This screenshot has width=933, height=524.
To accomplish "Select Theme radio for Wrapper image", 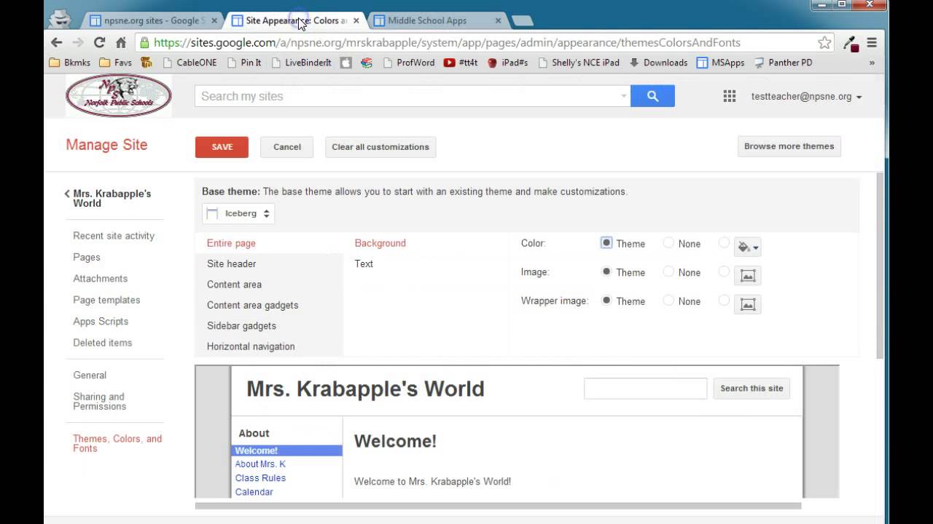I will tap(606, 300).
